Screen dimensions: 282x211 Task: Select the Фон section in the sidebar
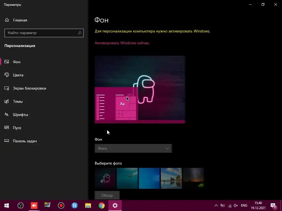(x=44, y=62)
